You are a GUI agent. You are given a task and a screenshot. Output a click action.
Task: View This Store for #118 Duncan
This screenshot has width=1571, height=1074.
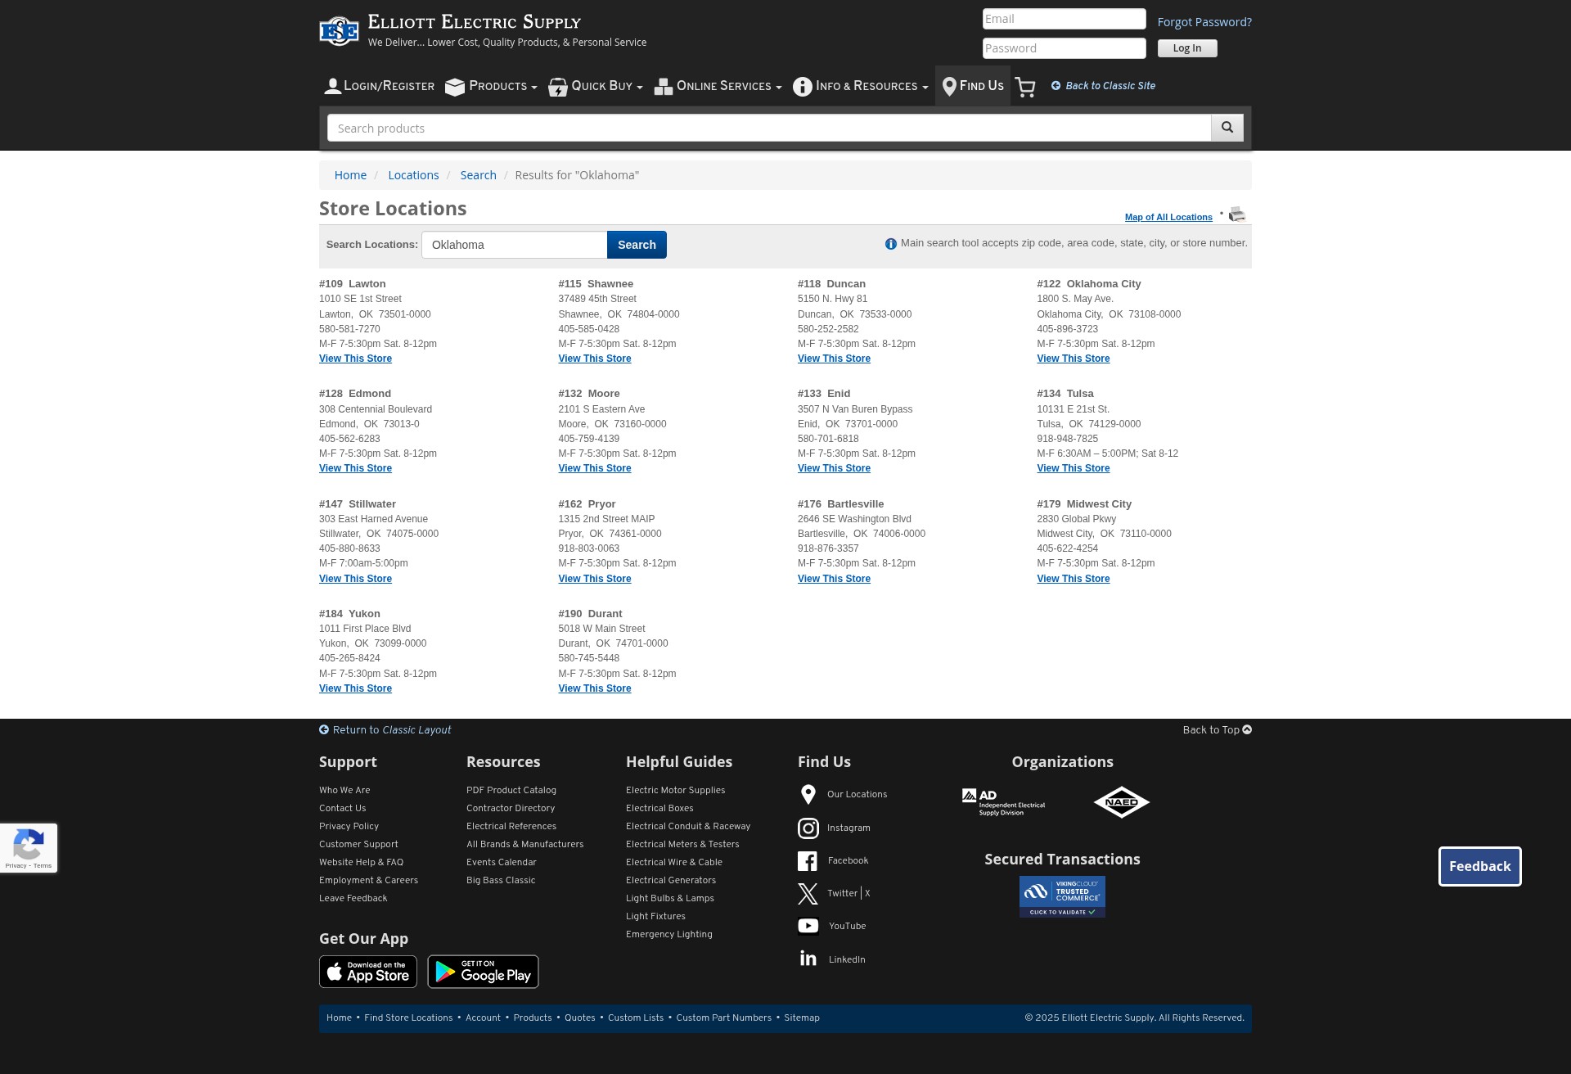[834, 359]
